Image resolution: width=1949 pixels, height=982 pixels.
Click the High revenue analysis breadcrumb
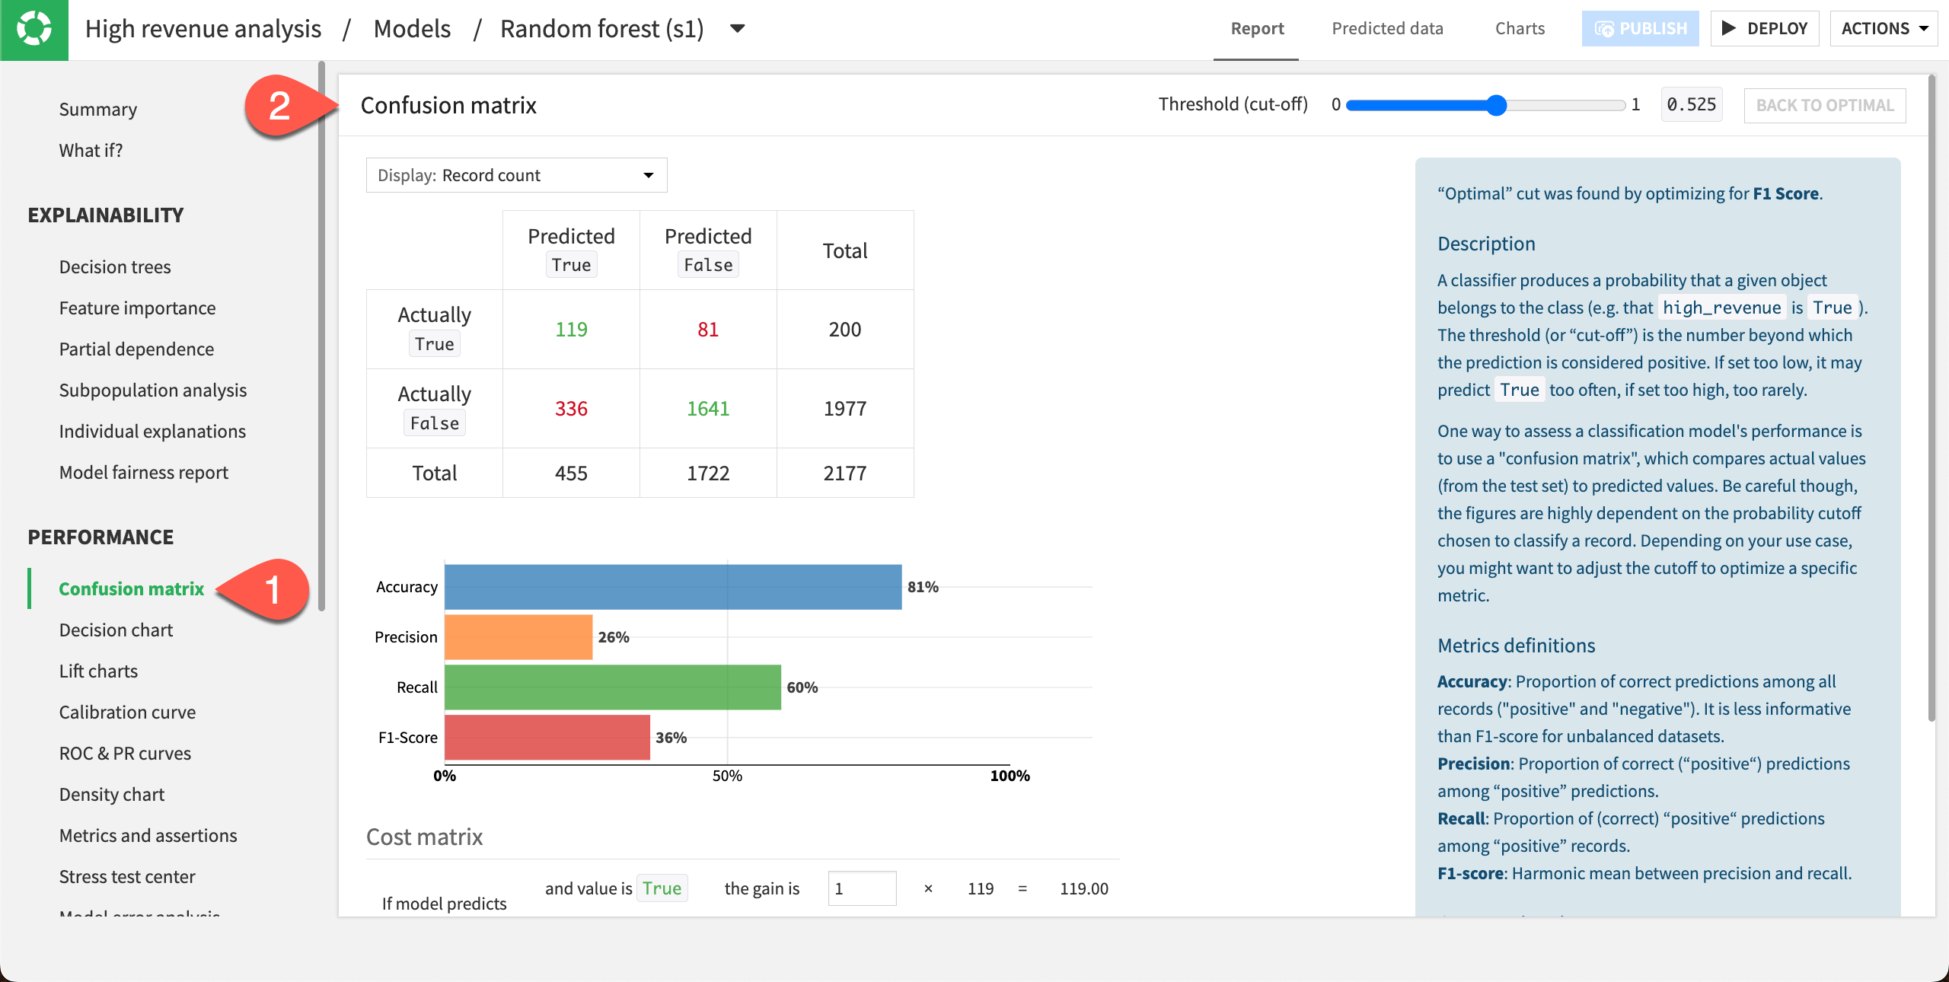coord(203,29)
